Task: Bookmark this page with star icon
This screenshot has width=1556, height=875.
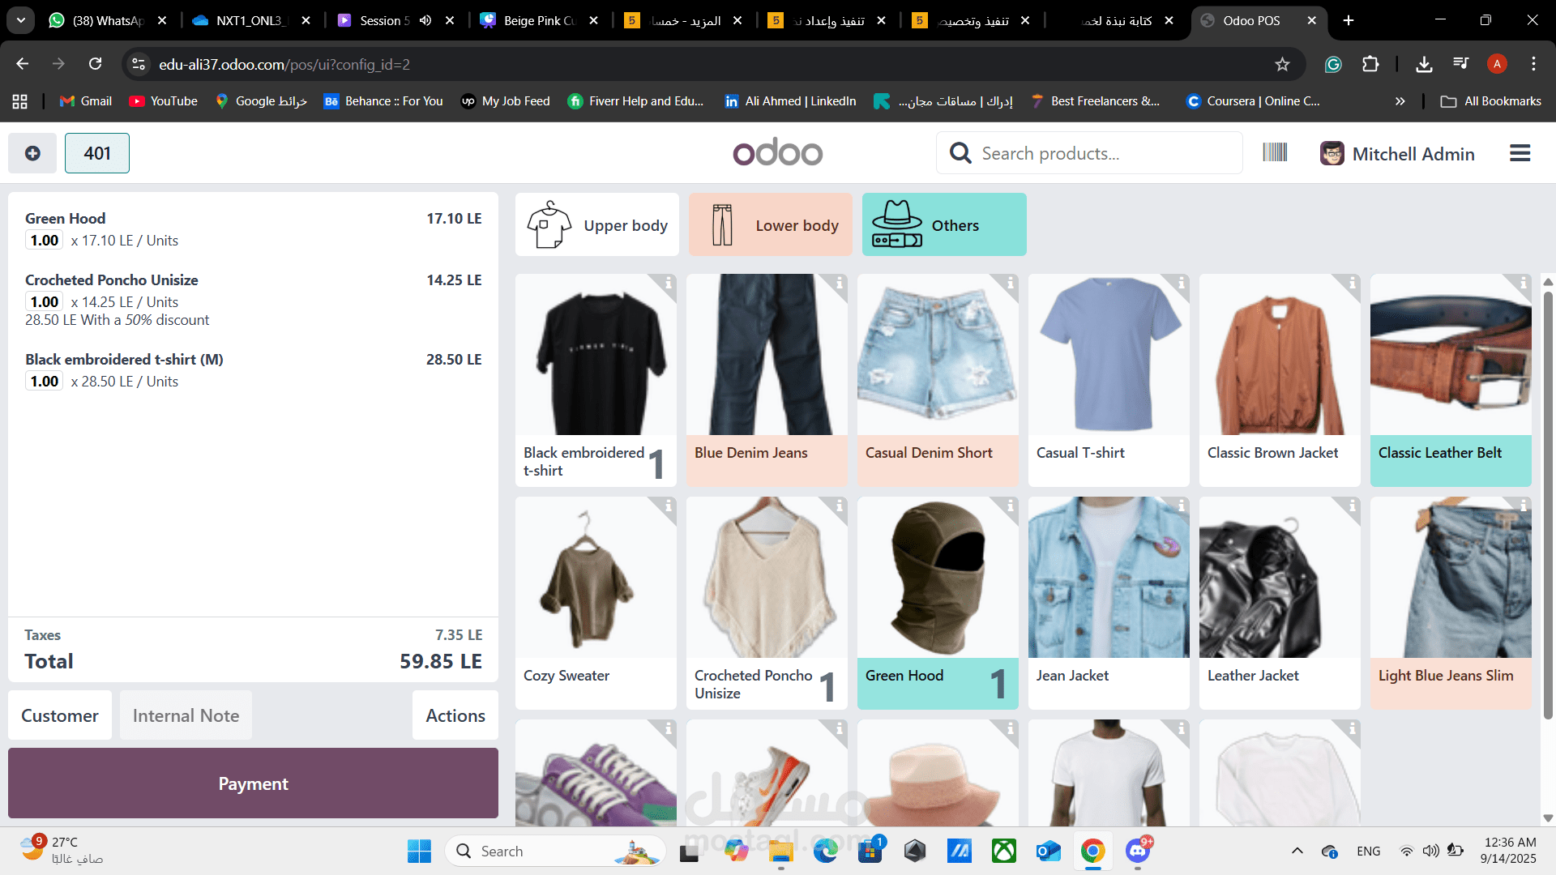Action: (1282, 64)
